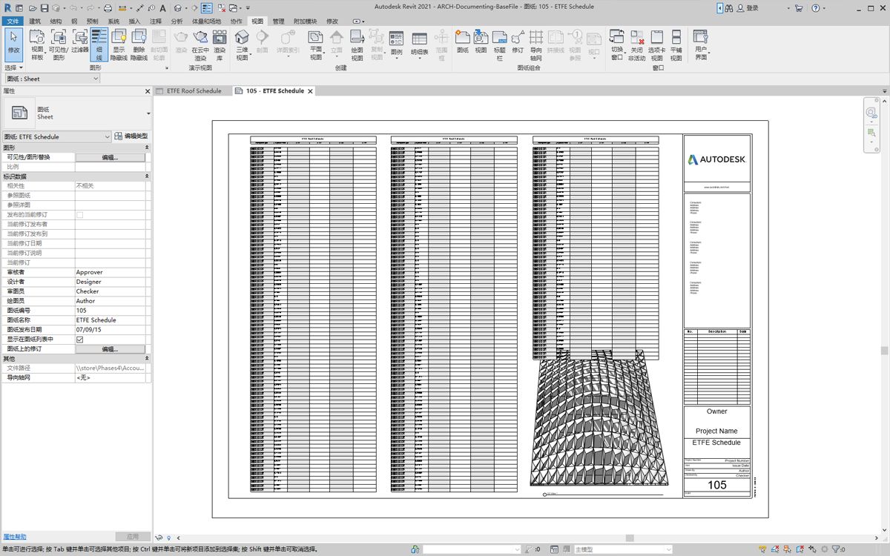Switch to the 建筑 ribbon tab
The height and width of the screenshot is (556, 890).
35,21
